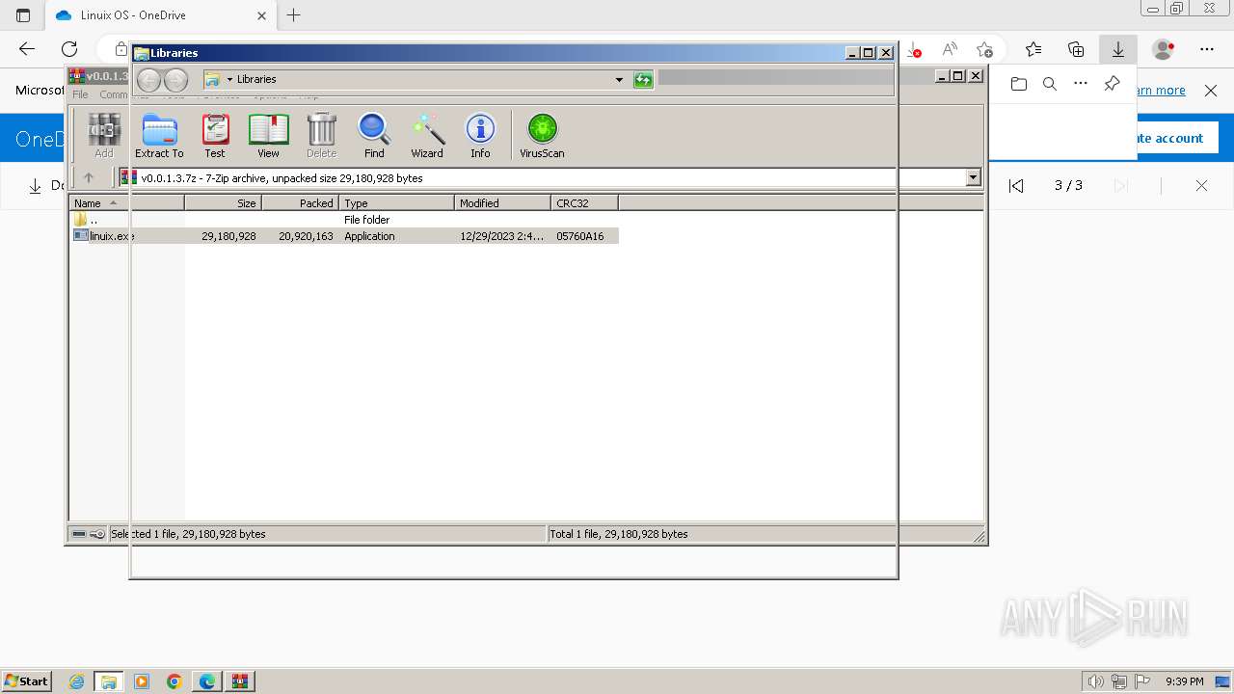This screenshot has width=1234, height=694.
Task: Select the linuix.exe file row
Action: (x=344, y=236)
